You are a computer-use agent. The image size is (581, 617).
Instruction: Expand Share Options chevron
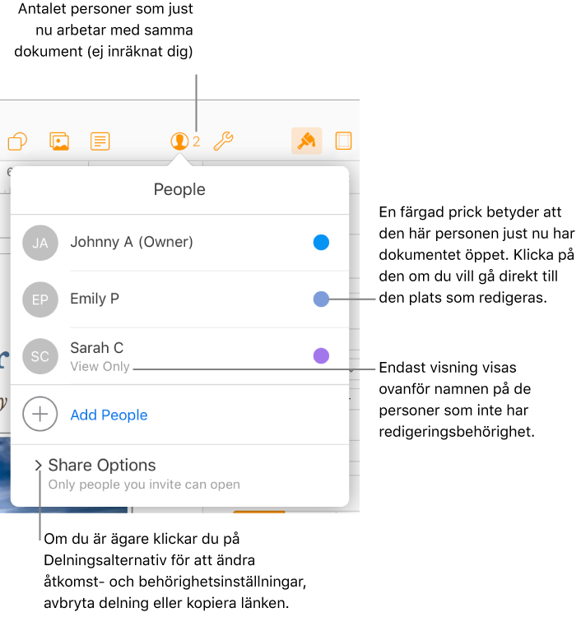(x=38, y=466)
